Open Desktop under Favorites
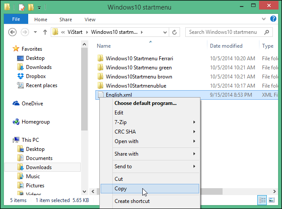 (x=35, y=58)
